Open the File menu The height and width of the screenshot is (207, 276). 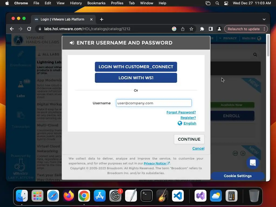tap(36, 3)
